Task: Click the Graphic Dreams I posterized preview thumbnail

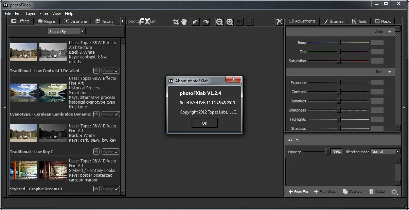Action: (x=53, y=170)
